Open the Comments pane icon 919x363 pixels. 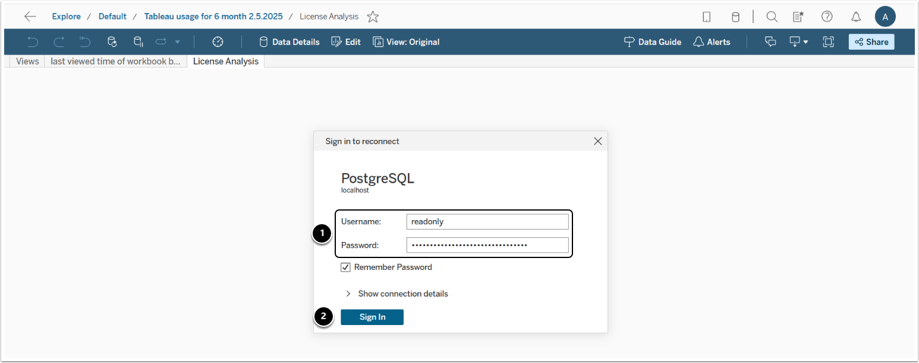pyautogui.click(x=770, y=42)
